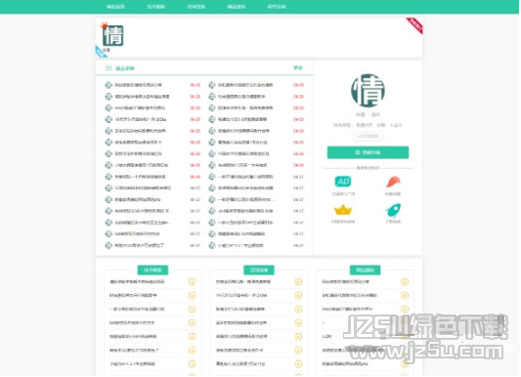Open the round 情 avatar image
521x377 pixels.
coord(368,91)
